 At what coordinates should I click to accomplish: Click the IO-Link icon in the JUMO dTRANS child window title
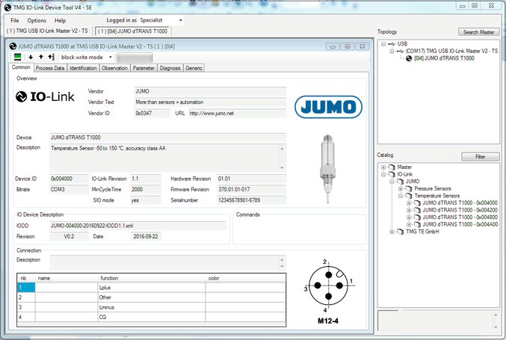click(13, 46)
